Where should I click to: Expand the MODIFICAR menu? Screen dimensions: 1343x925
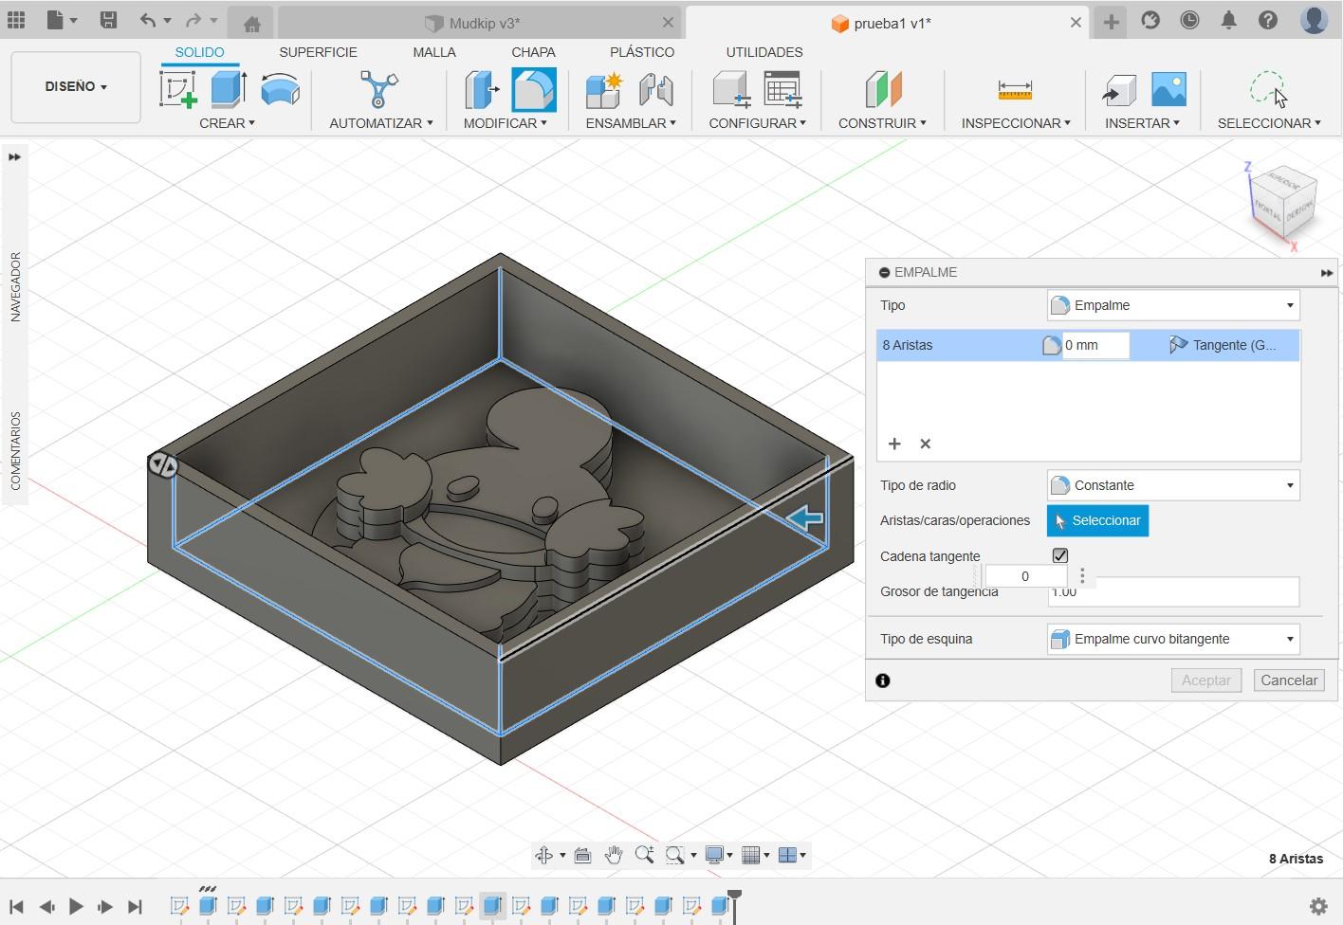505,123
